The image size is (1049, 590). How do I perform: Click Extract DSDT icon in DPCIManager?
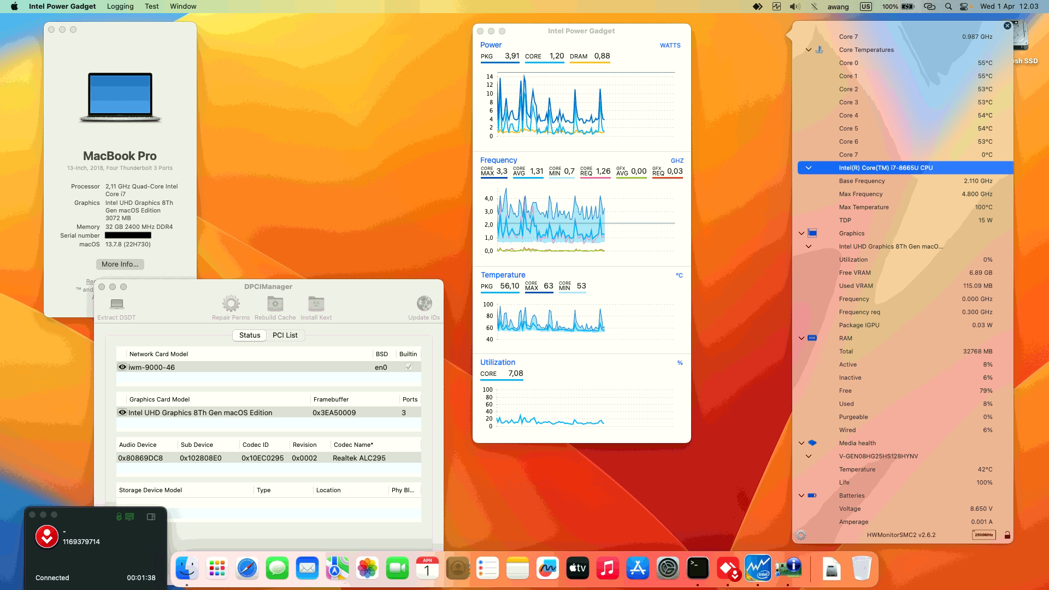pos(116,304)
